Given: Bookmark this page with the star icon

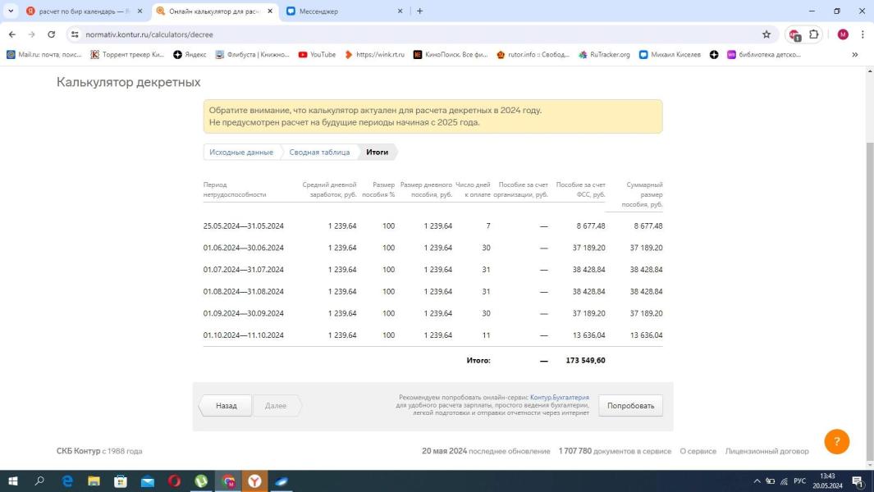Looking at the screenshot, I should 766,34.
